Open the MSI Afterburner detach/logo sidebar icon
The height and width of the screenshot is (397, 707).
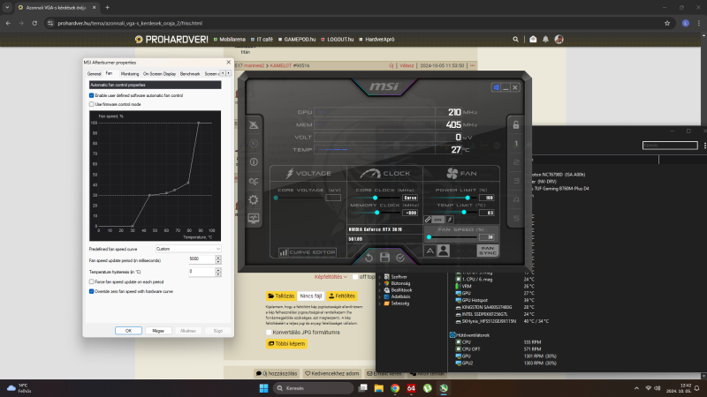point(254,124)
